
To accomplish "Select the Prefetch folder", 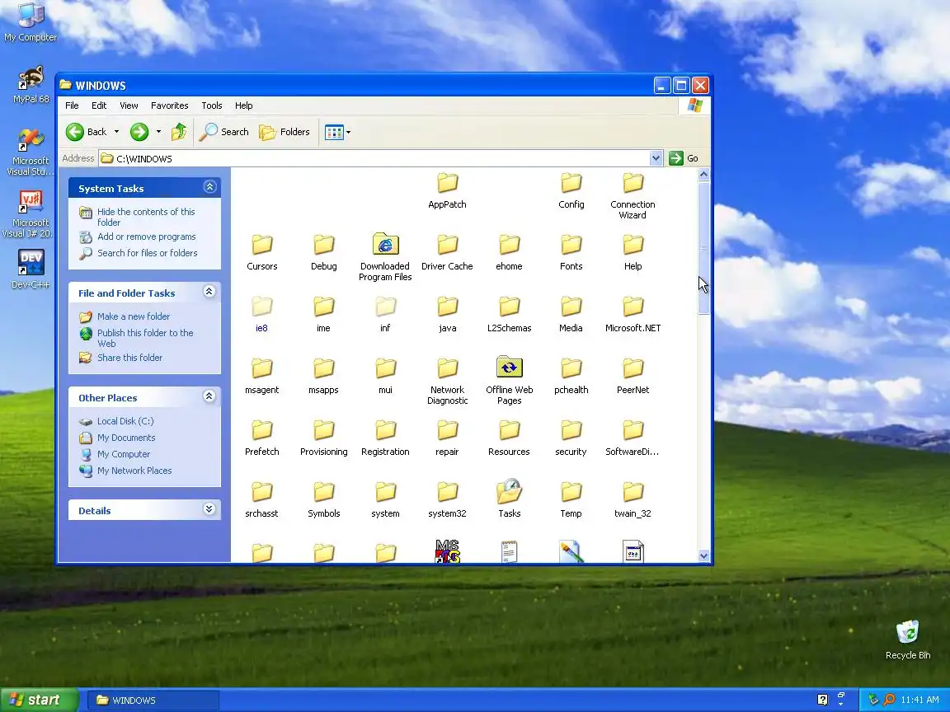I will pos(261,438).
